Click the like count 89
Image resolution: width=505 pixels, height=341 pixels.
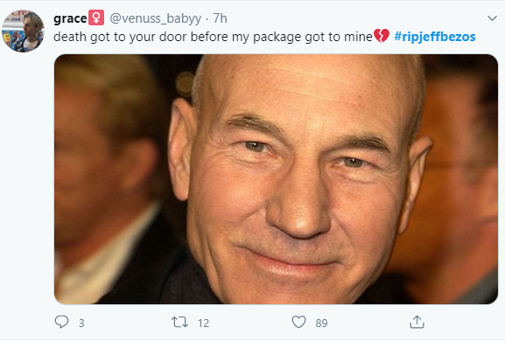point(321,323)
